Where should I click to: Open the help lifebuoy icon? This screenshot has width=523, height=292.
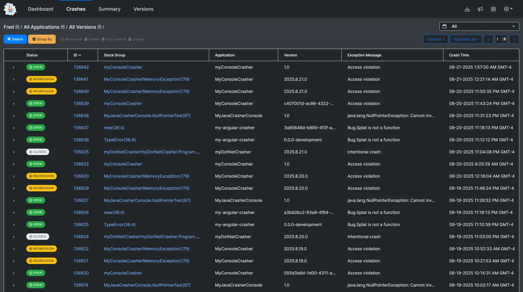click(x=493, y=9)
